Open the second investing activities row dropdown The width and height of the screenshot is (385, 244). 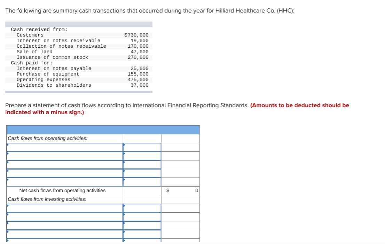pyautogui.click(x=64, y=217)
